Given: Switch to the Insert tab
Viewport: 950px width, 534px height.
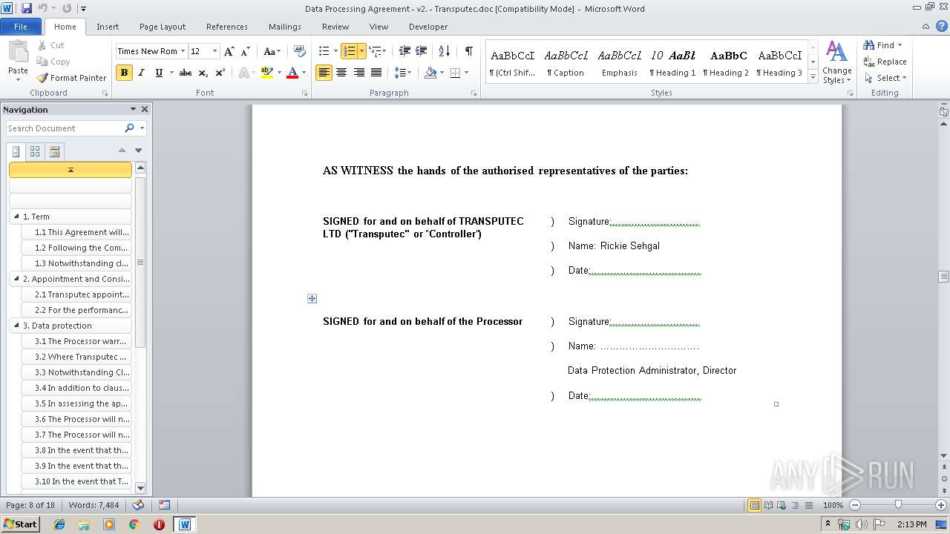Looking at the screenshot, I should click(108, 27).
